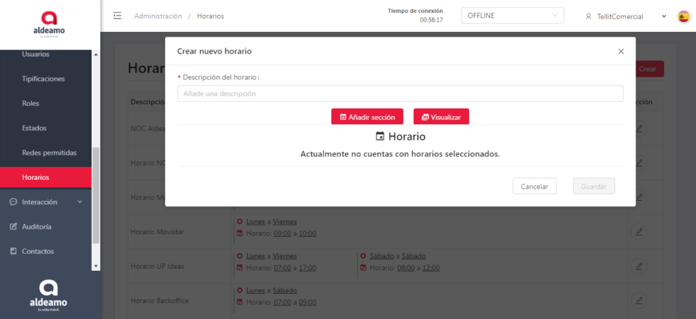This screenshot has width=696, height=319.
Task: Click edit pencil icon for Horario UP Ideas
Action: [638, 265]
